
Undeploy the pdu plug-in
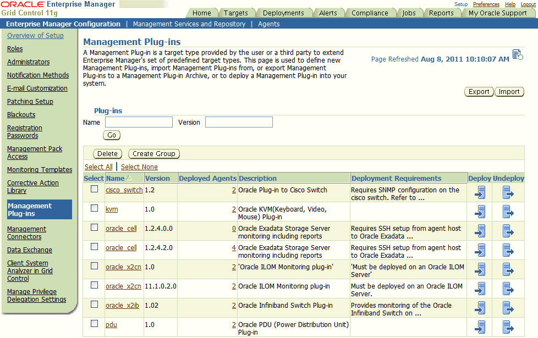click(x=508, y=327)
